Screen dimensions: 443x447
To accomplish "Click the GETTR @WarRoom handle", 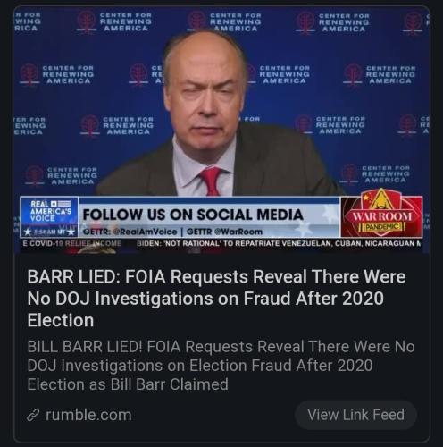I will tap(224, 232).
